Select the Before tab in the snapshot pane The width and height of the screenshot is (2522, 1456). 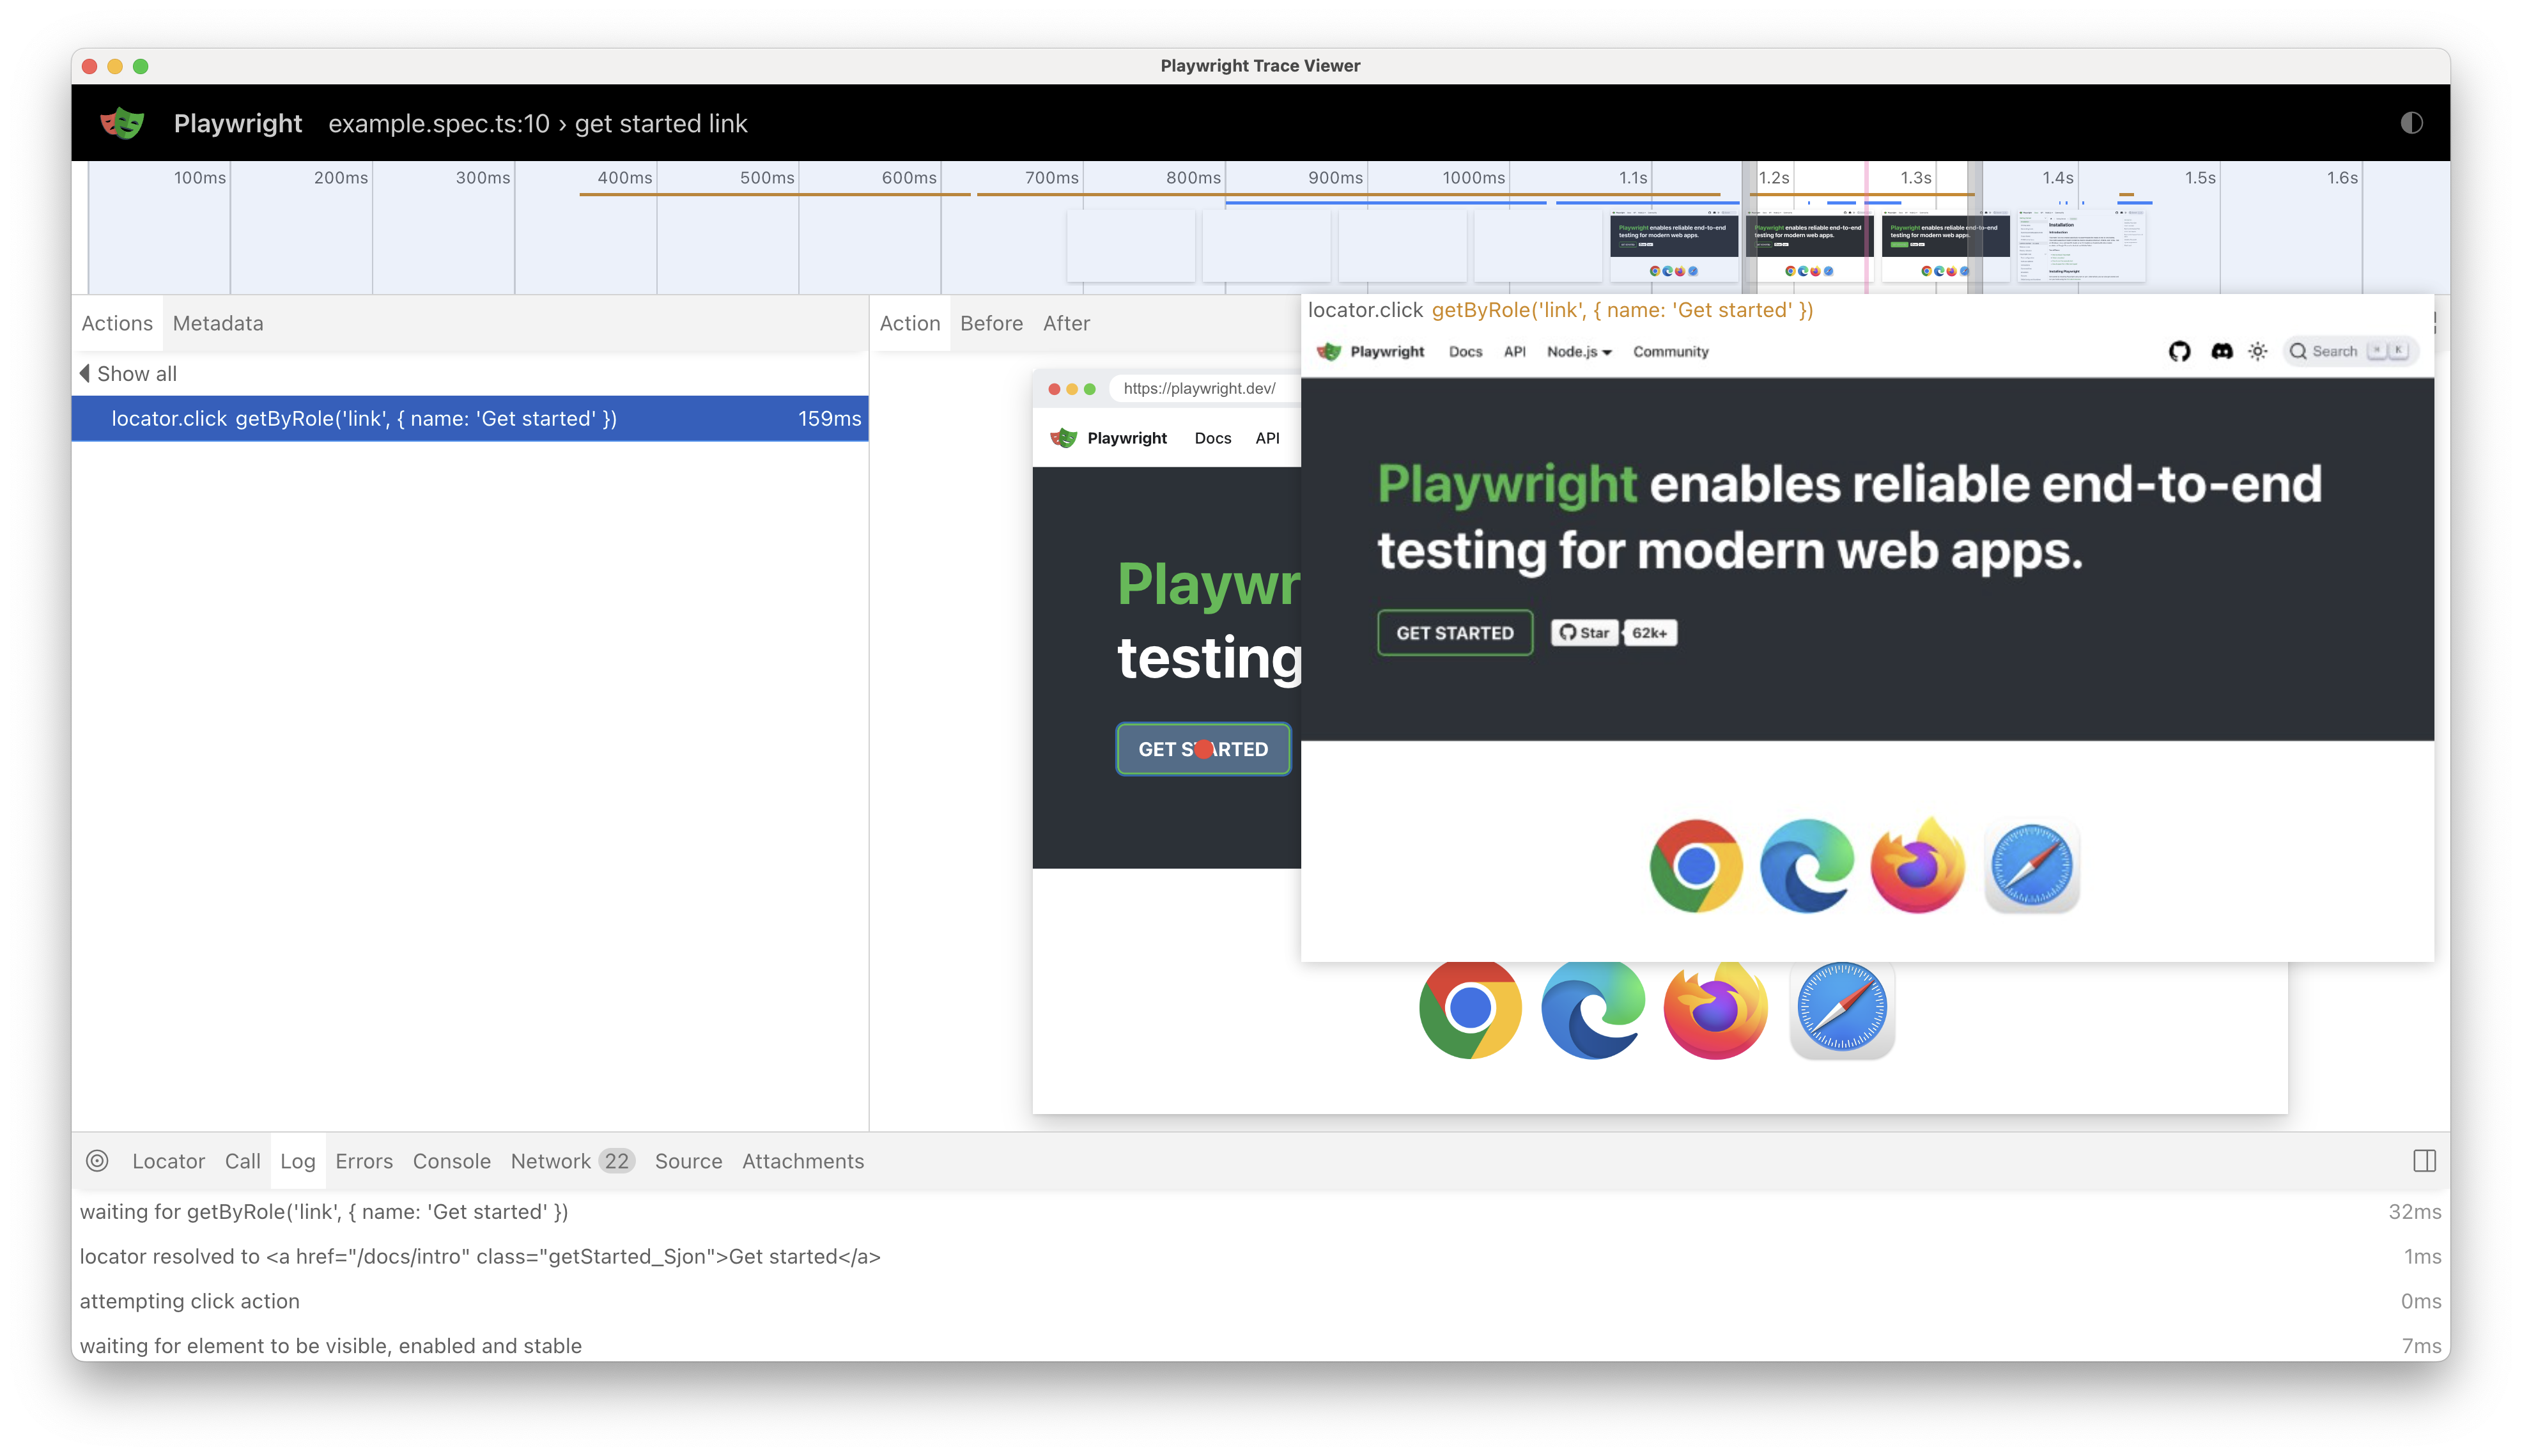[x=991, y=322]
